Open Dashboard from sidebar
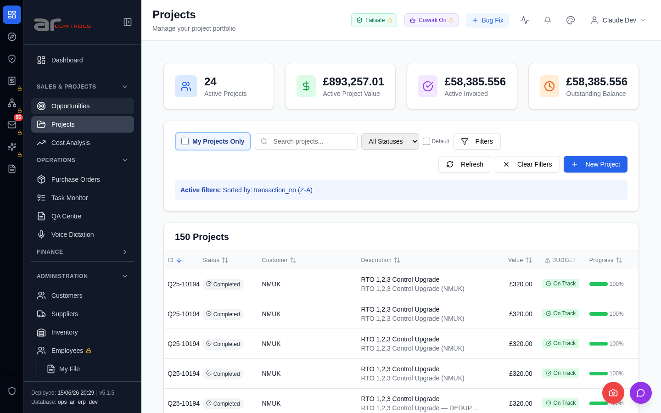Image resolution: width=661 pixels, height=413 pixels. pos(83,60)
